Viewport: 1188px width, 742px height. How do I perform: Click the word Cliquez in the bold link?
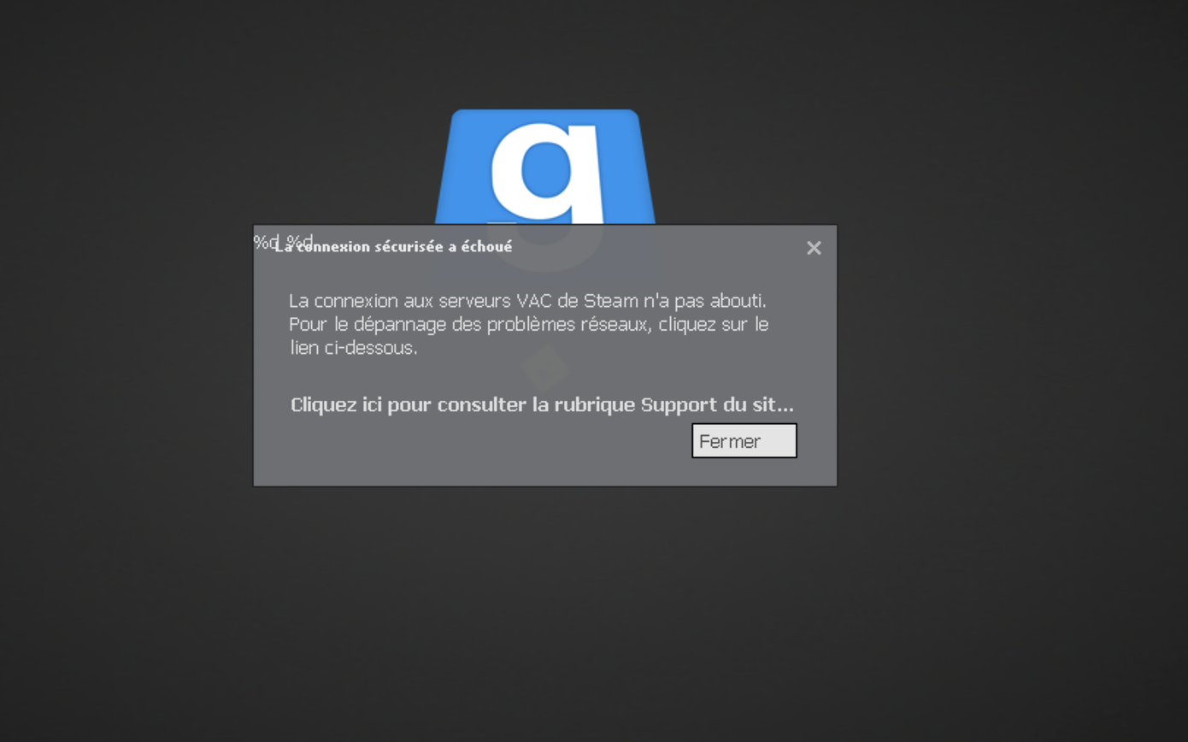pos(323,405)
